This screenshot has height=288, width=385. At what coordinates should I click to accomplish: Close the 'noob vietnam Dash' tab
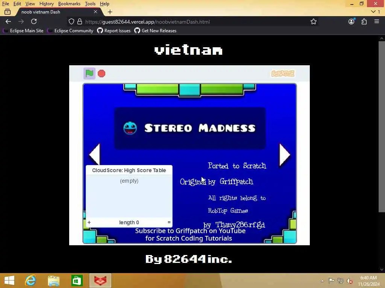95,12
